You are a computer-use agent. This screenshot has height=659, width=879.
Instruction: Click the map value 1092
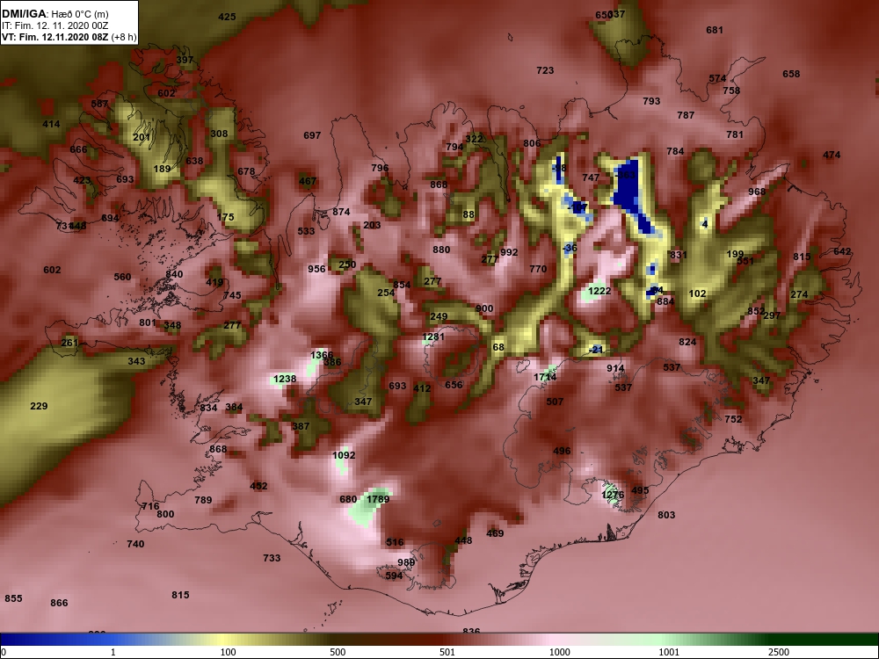(x=344, y=455)
